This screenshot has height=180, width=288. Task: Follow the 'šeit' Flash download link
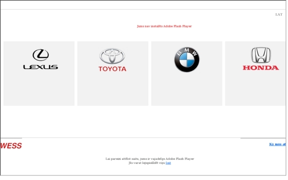tap(168, 163)
